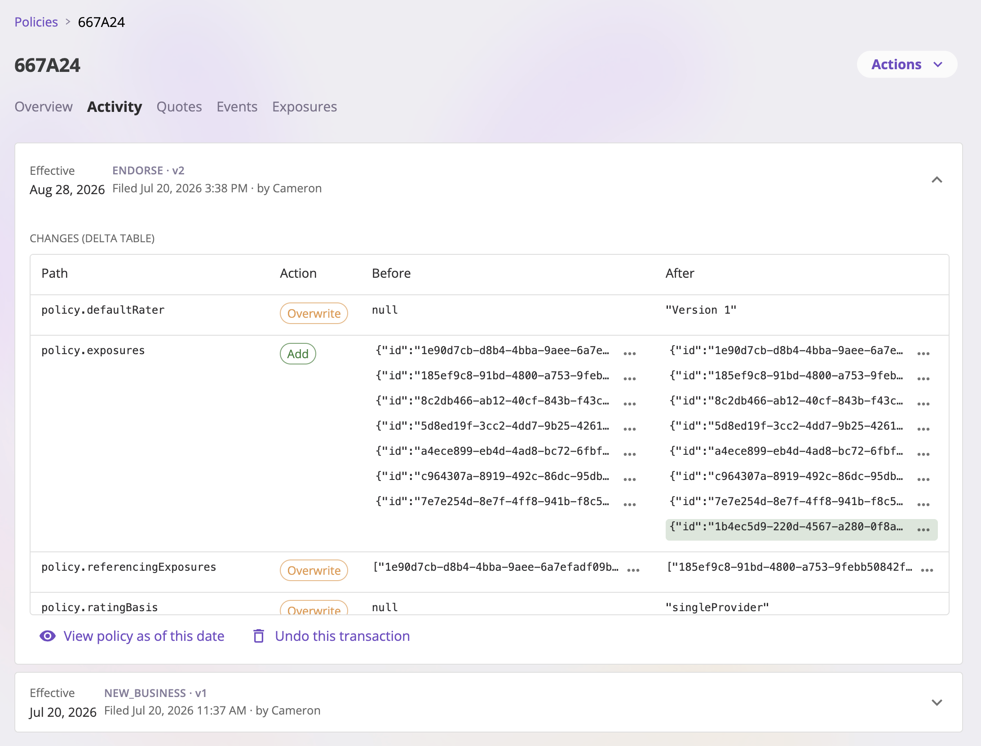This screenshot has width=981, height=746.
Task: Open the Actions dropdown menu
Action: click(907, 64)
